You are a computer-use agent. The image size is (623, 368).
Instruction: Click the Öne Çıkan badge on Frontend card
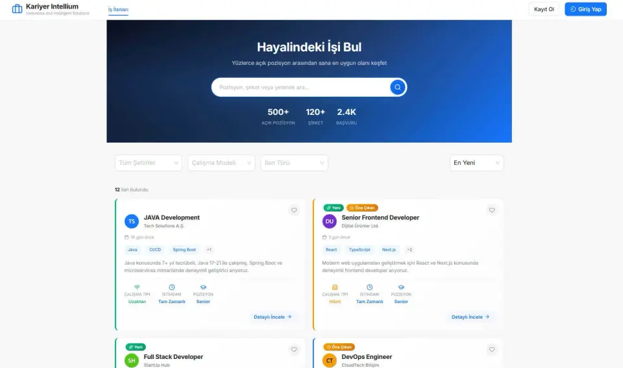(362, 208)
